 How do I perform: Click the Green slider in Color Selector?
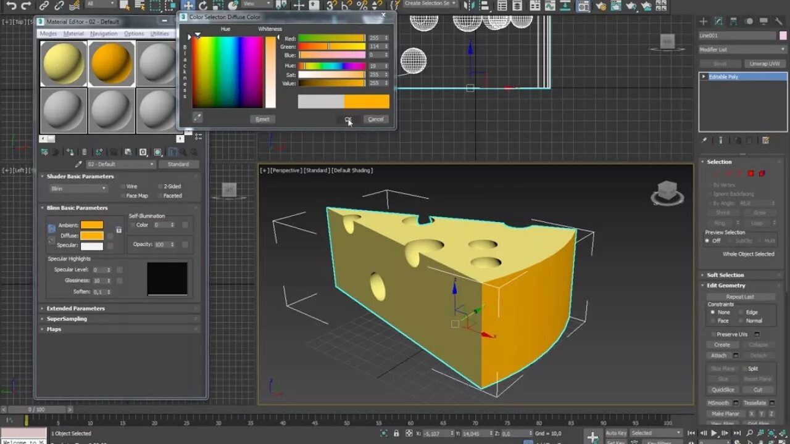pyautogui.click(x=332, y=47)
